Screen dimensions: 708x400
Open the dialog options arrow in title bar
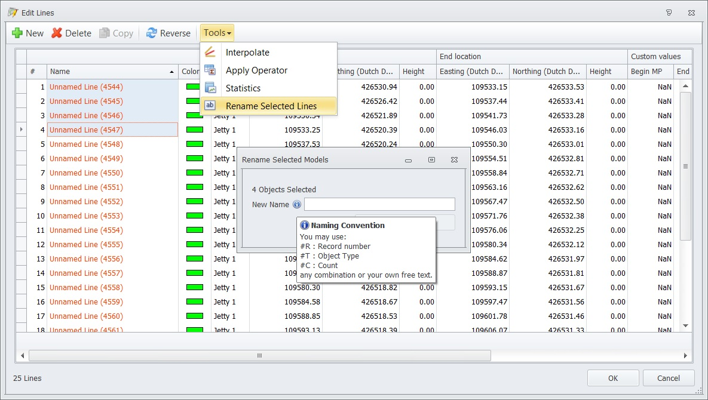tap(669, 12)
